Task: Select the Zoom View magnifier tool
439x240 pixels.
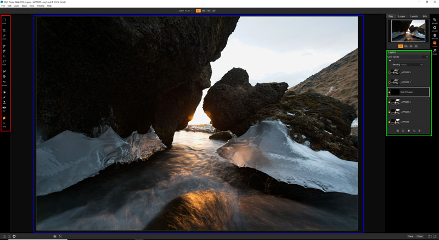Action: point(4,124)
